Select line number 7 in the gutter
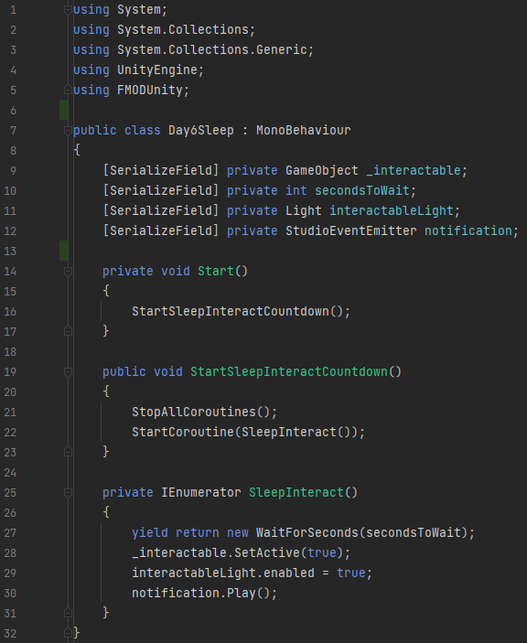This screenshot has height=643, width=527. [13, 131]
